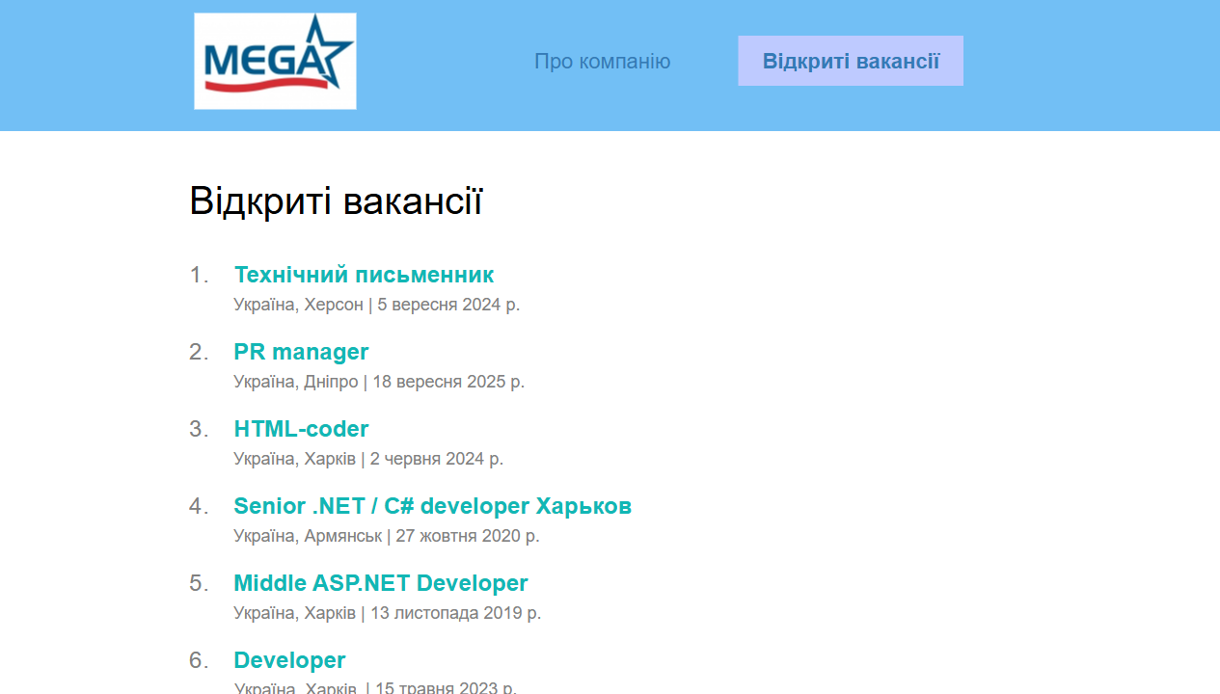Viewport: 1220px width, 694px height.
Task: Click list number 5 beside Middle ASP.NET Developer
Action: pos(199,584)
